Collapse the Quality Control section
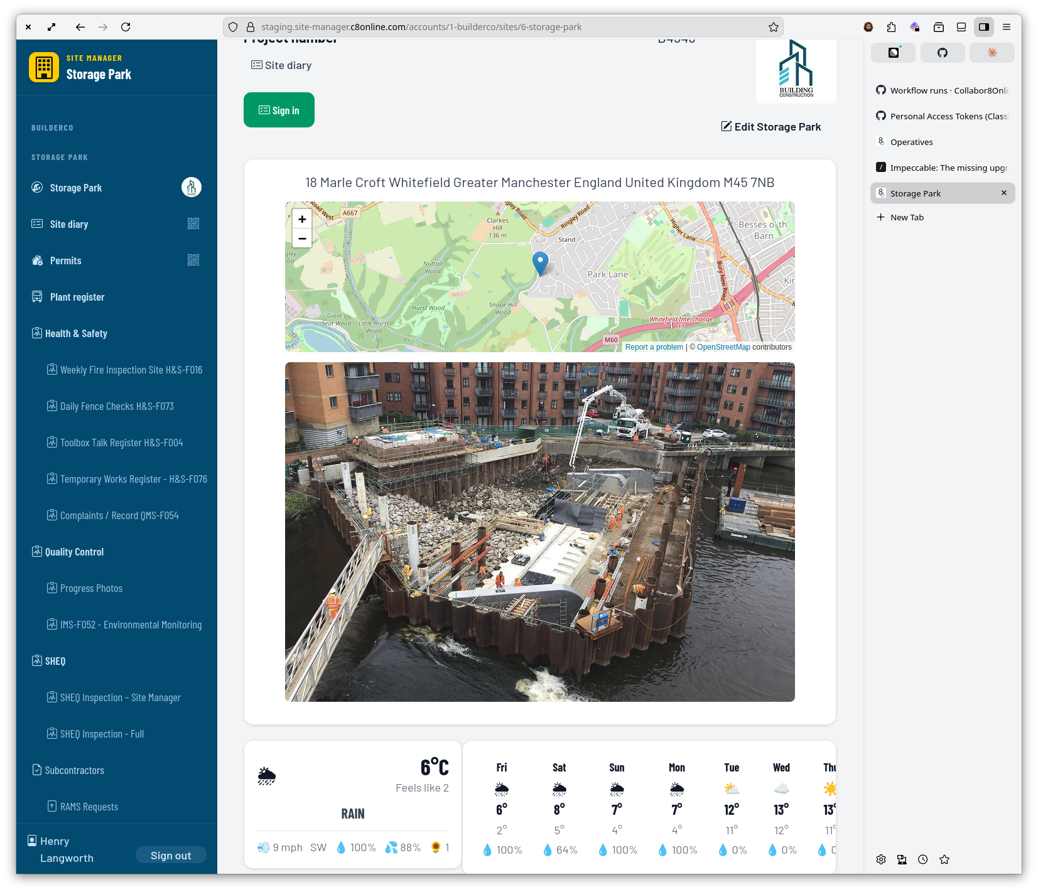The image size is (1038, 892). (x=74, y=552)
